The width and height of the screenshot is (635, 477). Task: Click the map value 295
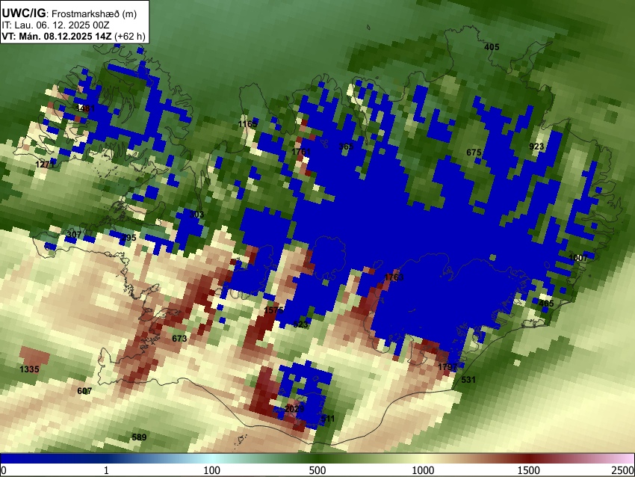(128, 238)
